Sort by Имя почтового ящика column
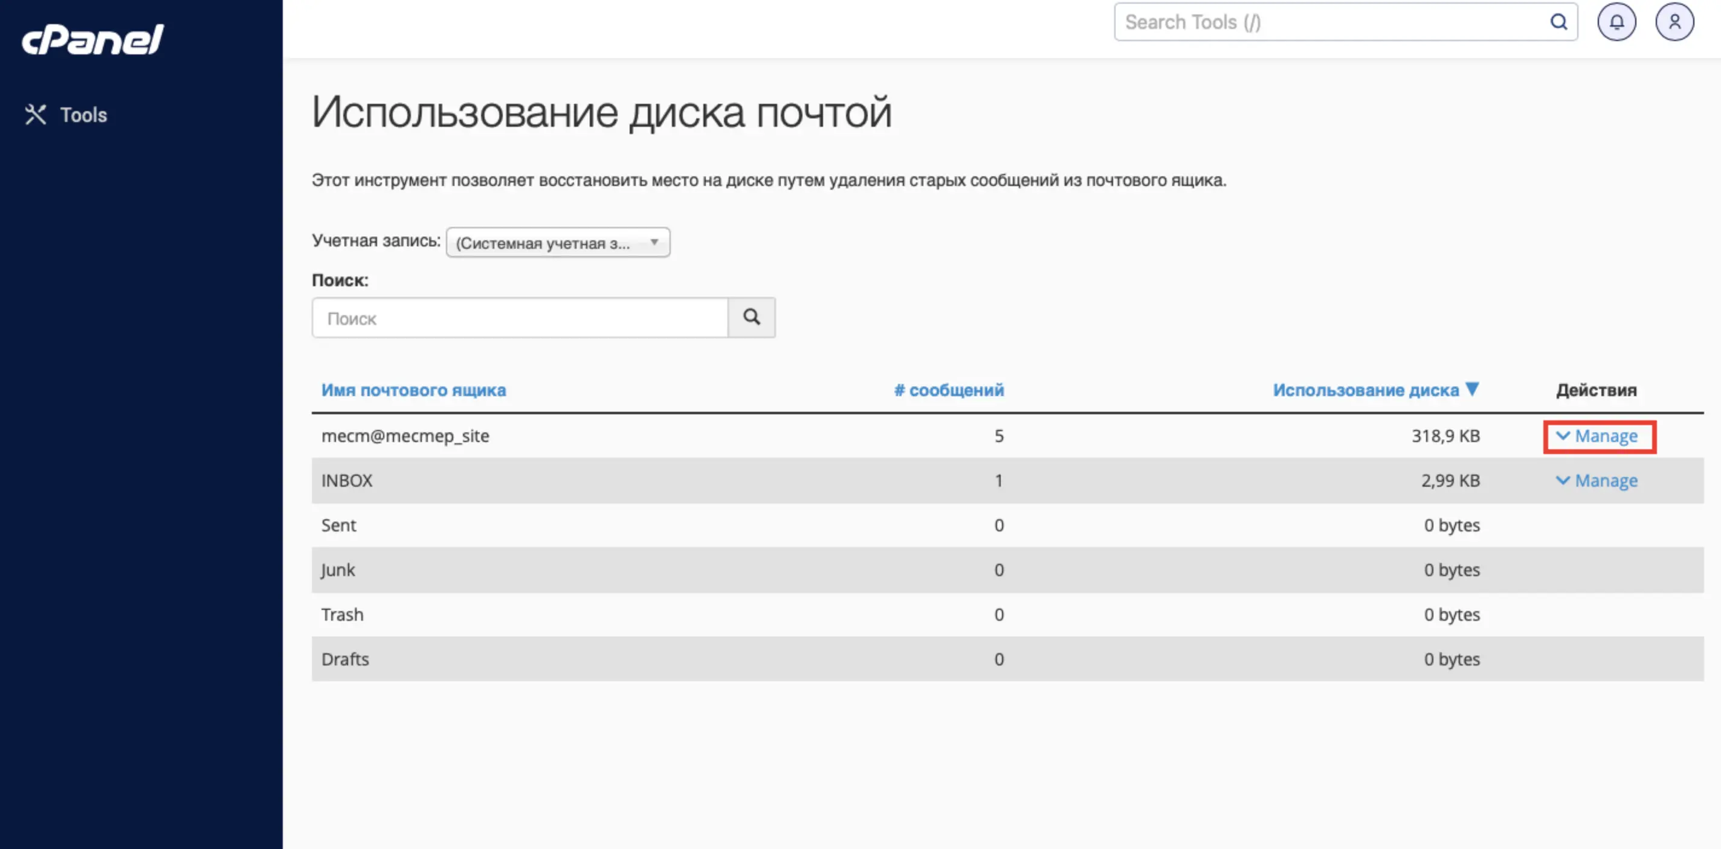The width and height of the screenshot is (1721, 849). pyautogui.click(x=414, y=390)
